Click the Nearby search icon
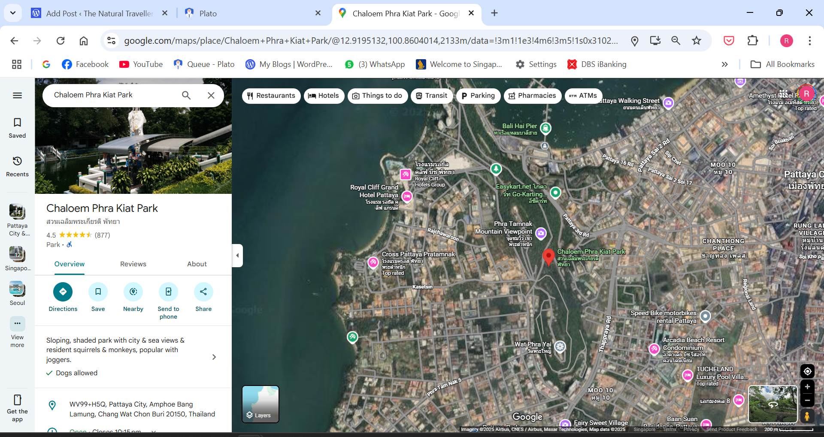This screenshot has height=437, width=824. click(133, 292)
